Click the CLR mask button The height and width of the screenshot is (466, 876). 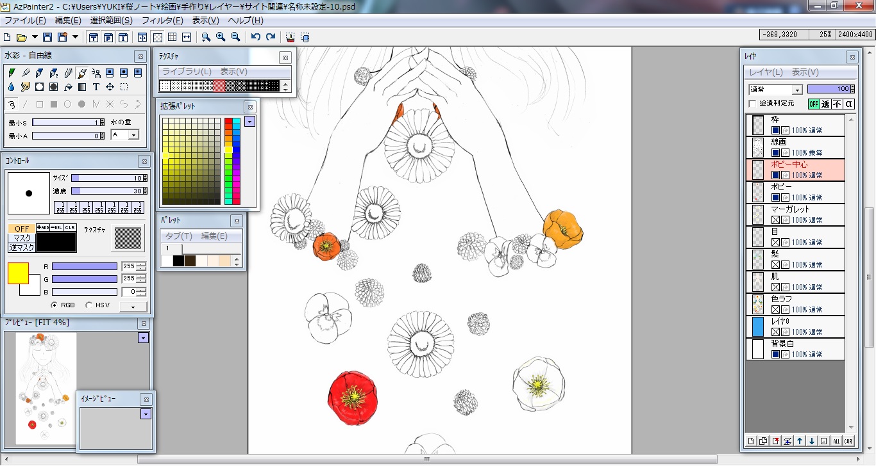(x=71, y=227)
